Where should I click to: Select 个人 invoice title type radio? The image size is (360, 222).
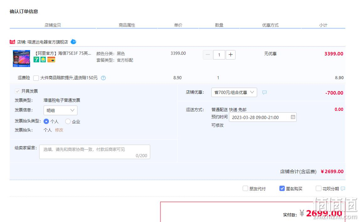[x=46, y=121]
